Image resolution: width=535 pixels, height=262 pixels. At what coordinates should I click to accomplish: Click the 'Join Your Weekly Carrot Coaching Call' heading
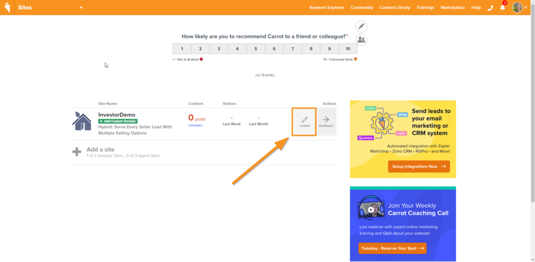pyautogui.click(x=418, y=209)
